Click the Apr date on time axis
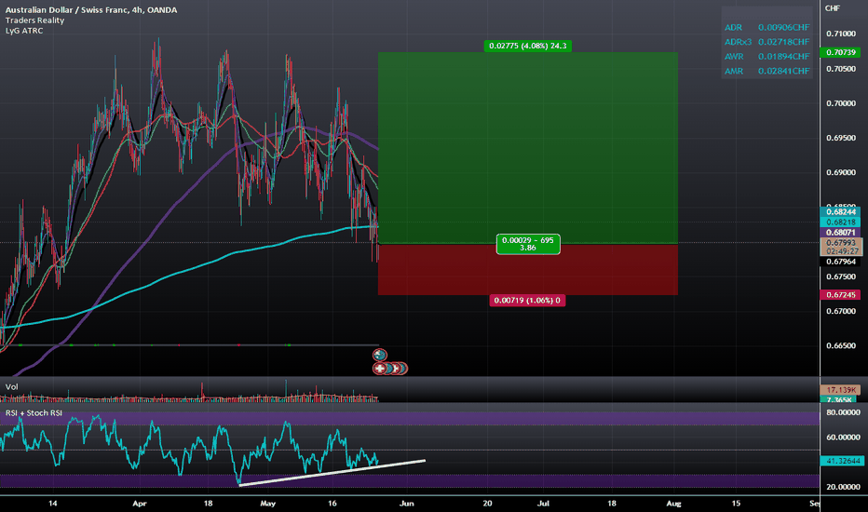Image resolution: width=868 pixels, height=512 pixels. [140, 503]
